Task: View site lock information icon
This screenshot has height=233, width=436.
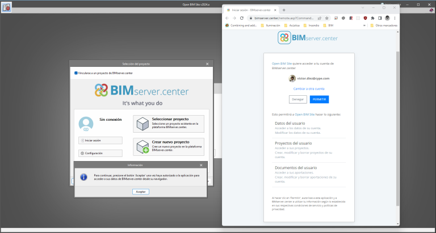Action: click(x=251, y=18)
